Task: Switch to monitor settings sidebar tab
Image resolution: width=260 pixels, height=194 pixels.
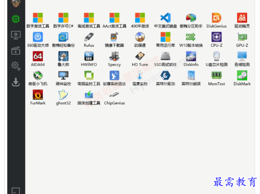Action: coord(16,35)
